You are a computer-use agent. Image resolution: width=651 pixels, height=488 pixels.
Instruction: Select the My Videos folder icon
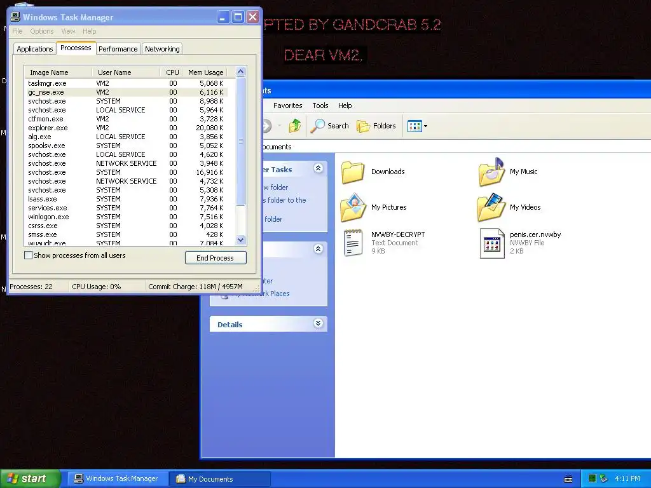(491, 208)
